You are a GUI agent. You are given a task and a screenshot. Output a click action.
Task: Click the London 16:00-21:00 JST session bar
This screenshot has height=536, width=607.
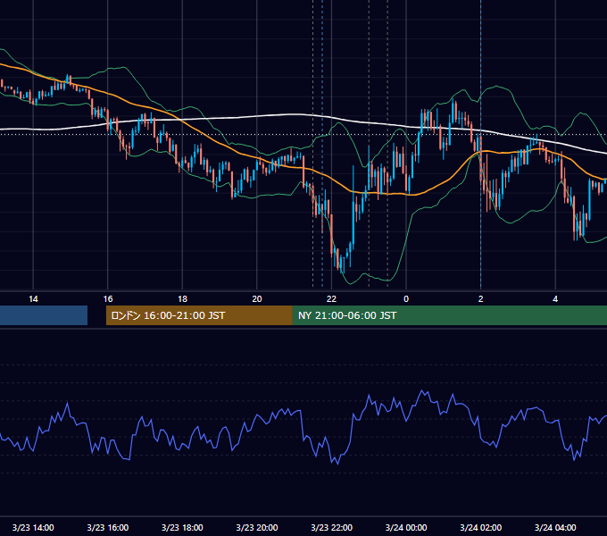tap(199, 315)
